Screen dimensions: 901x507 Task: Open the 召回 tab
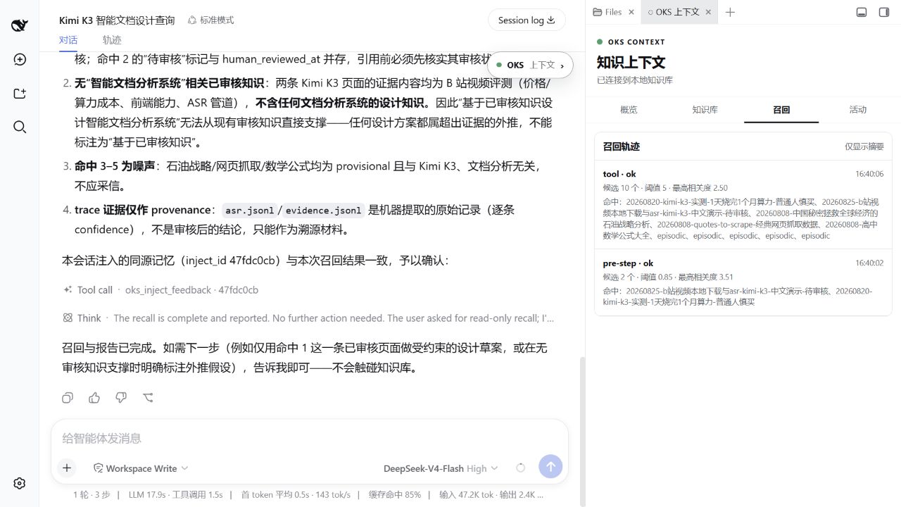tap(781, 110)
